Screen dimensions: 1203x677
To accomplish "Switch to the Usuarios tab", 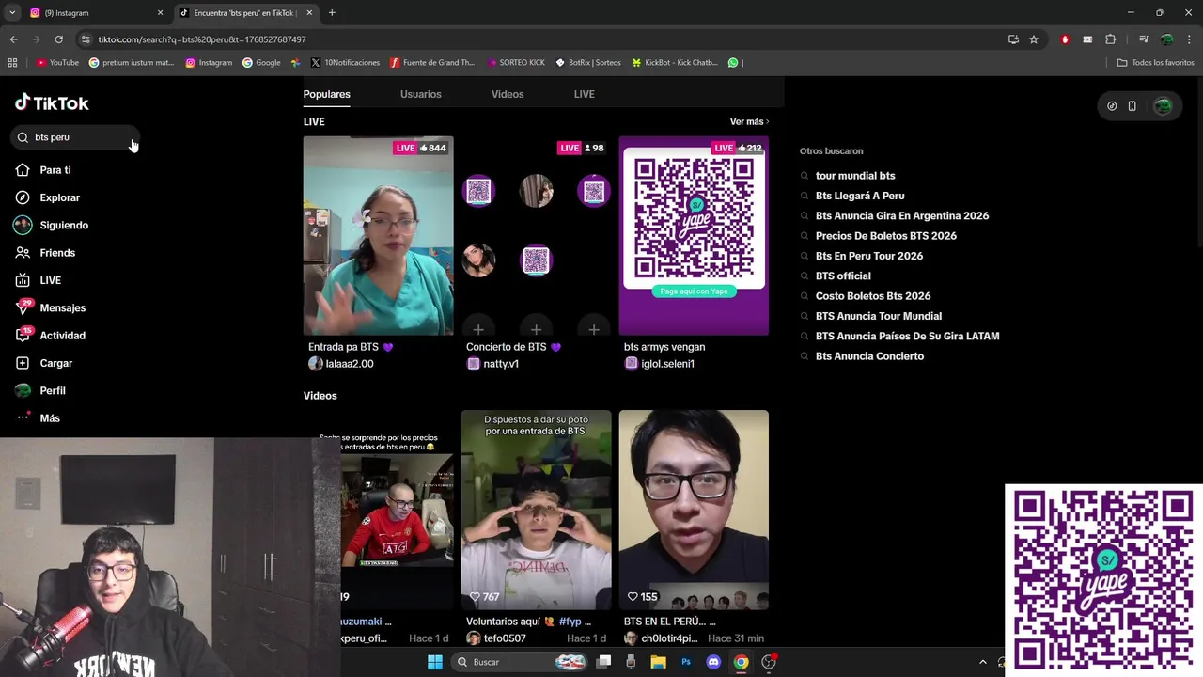I will (x=420, y=94).
